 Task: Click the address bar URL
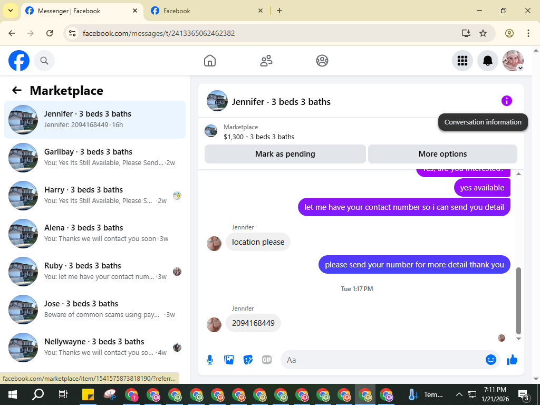point(159,33)
